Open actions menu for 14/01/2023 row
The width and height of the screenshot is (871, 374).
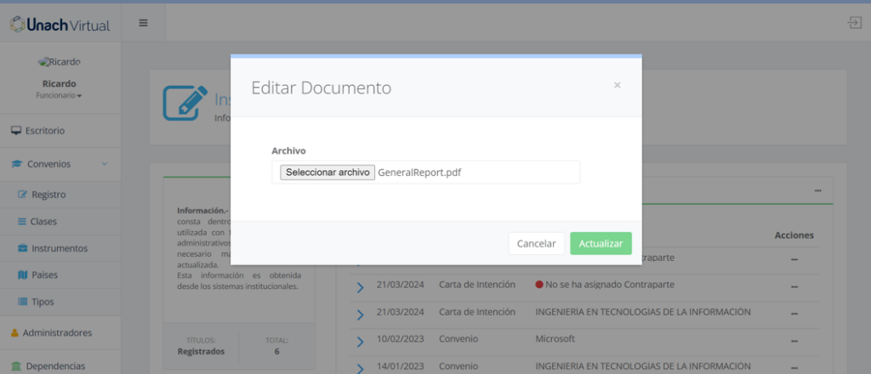tap(794, 367)
